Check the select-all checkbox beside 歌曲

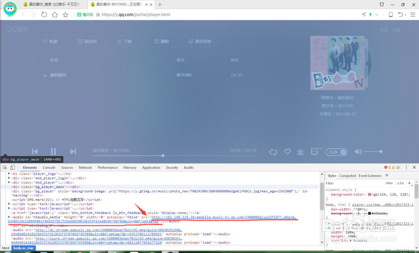[x=34, y=60]
